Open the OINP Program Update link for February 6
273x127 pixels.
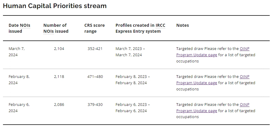196,111
